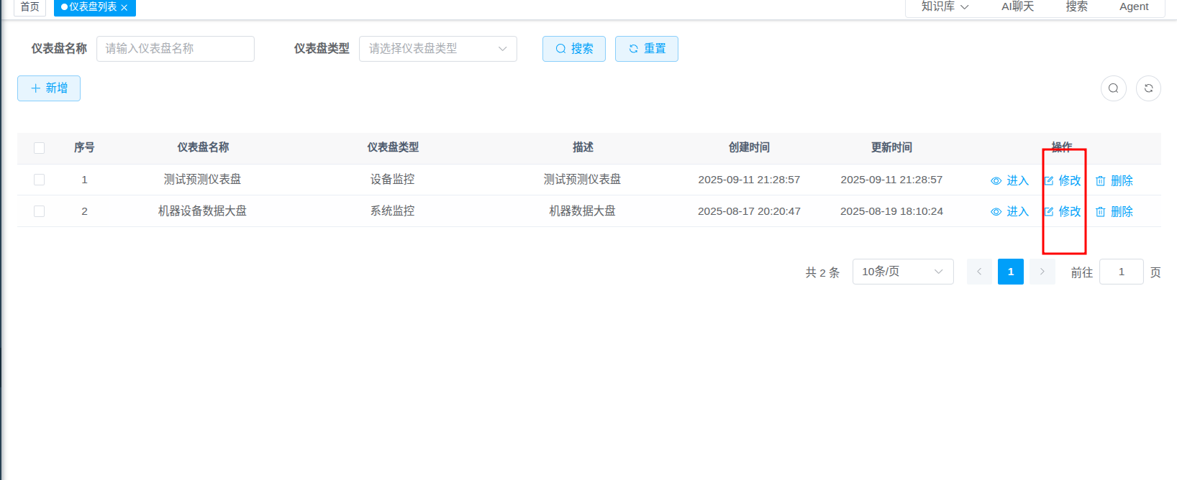
Task: Toggle the select-all checkbox in table header
Action: click(39, 148)
